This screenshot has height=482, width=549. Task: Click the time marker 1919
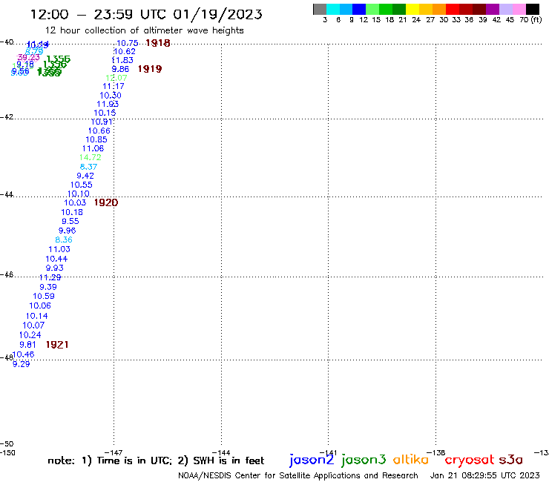pos(150,69)
